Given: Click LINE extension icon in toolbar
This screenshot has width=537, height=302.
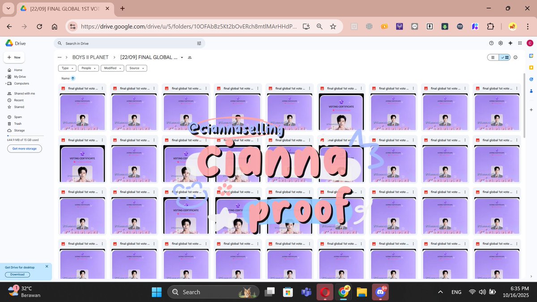Looking at the screenshot, I should pos(414,26).
